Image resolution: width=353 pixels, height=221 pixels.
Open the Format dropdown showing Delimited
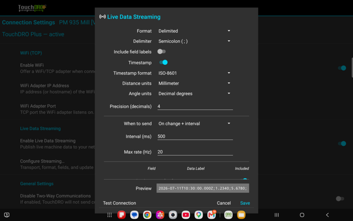(195, 31)
